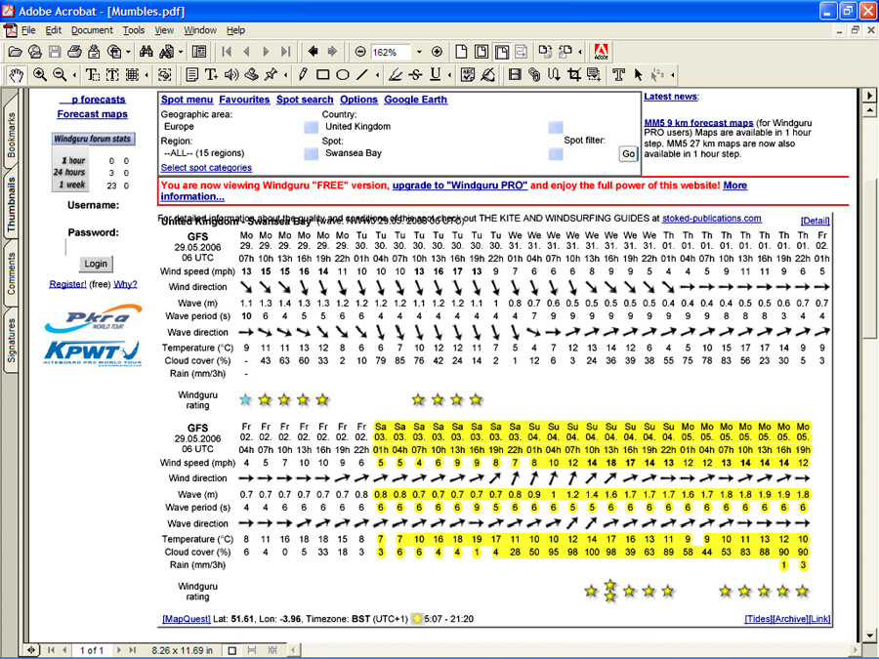Expand the zoom tools flyout arrow
879x659 pixels.
pyautogui.click(x=74, y=74)
